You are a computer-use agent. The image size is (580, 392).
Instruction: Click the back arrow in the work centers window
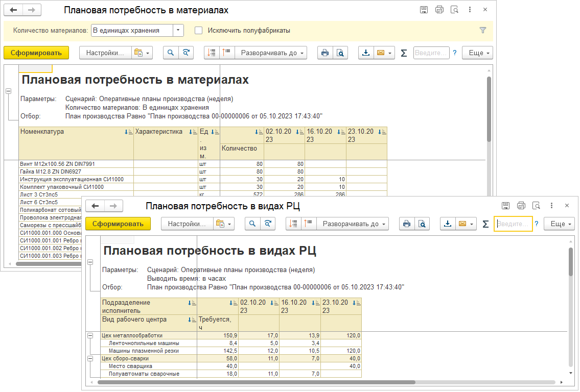[x=95, y=206]
